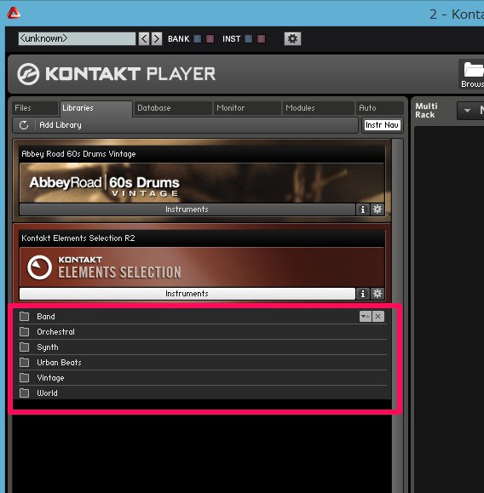Switch to the Libraries tab

(x=96, y=108)
